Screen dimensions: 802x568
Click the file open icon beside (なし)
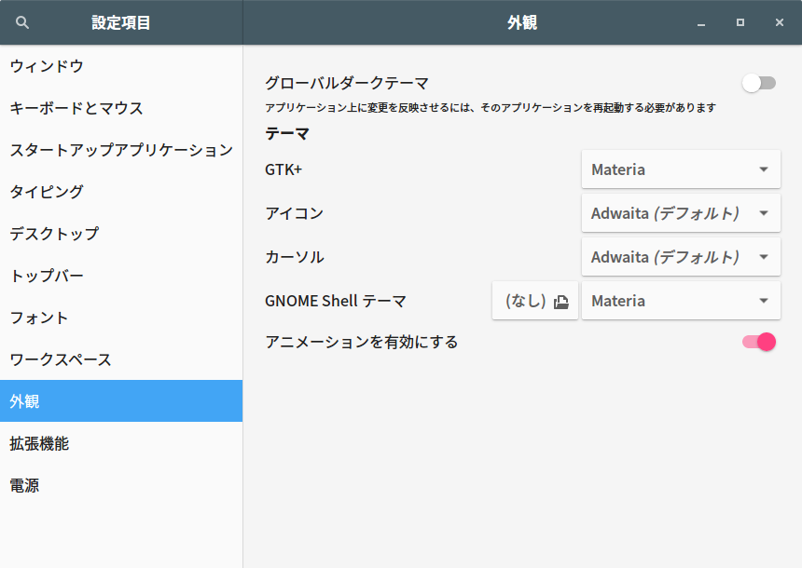pos(561,302)
